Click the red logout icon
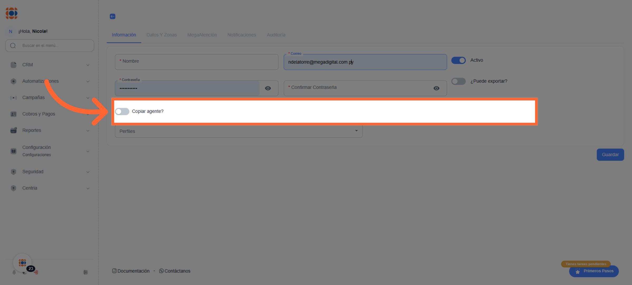Screen dimensions: 632x285 (x=36, y=272)
